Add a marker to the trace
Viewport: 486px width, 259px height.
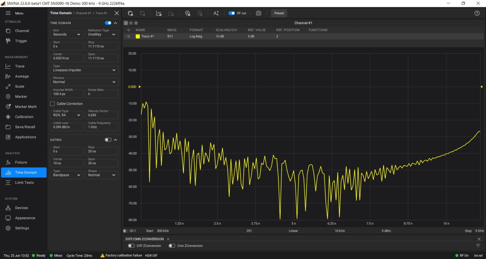click(188, 13)
